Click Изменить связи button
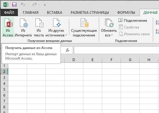This screenshot has height=113, width=159. 134,34
